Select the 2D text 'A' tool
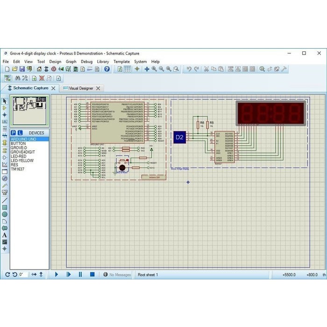The width and height of the screenshot is (327, 327). click(5, 235)
